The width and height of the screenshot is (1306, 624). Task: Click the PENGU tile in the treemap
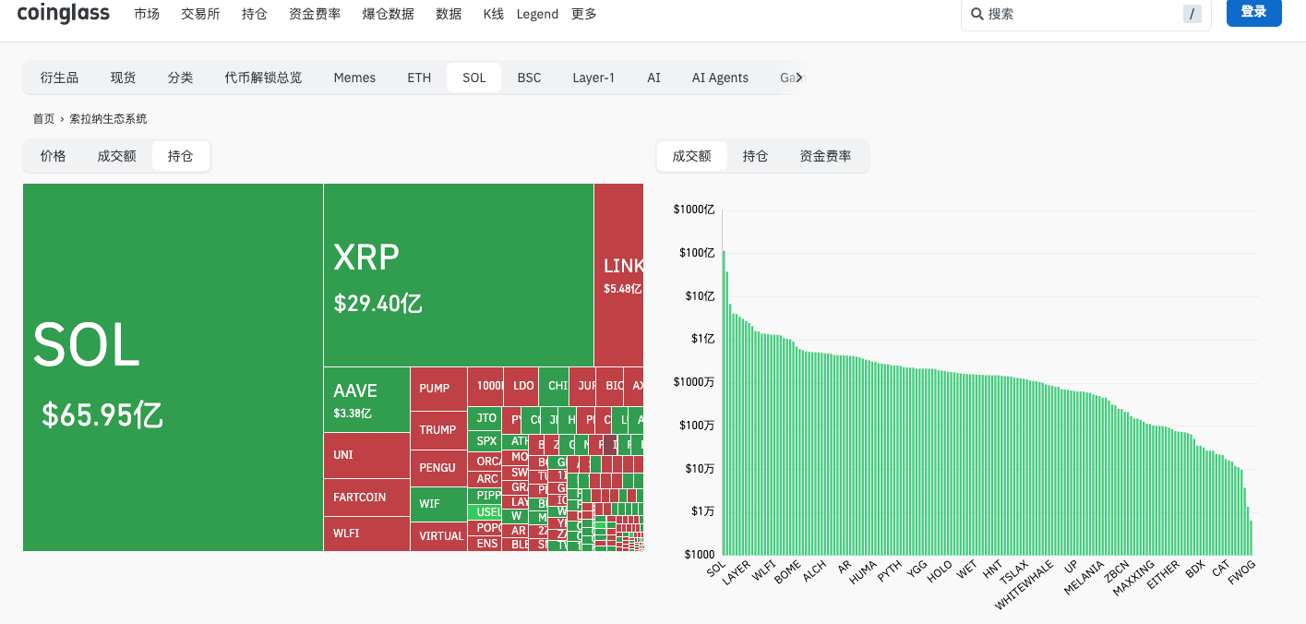click(x=438, y=468)
